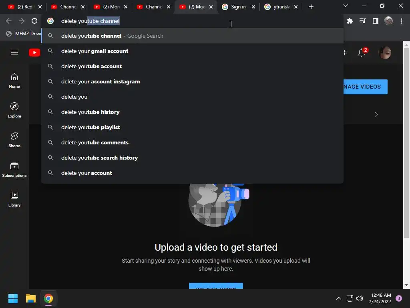Select suggestion 'delete youtube history'

coord(192,112)
